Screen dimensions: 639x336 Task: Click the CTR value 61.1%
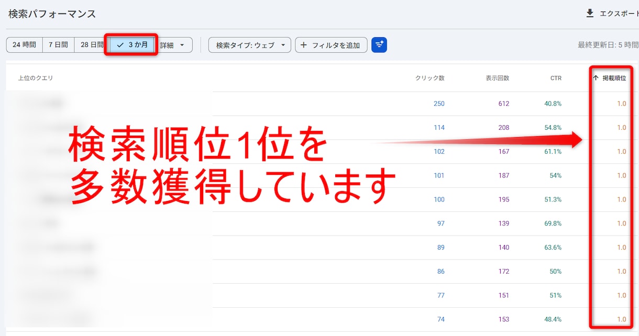point(553,152)
